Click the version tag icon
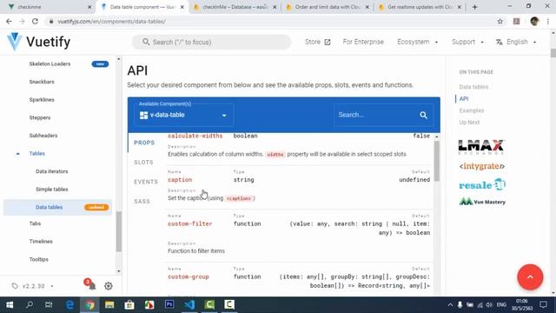The width and height of the screenshot is (556, 313). click(x=15, y=286)
